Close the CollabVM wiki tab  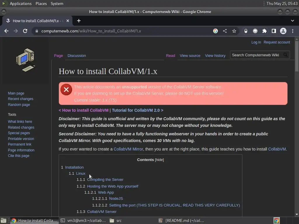click(68, 21)
